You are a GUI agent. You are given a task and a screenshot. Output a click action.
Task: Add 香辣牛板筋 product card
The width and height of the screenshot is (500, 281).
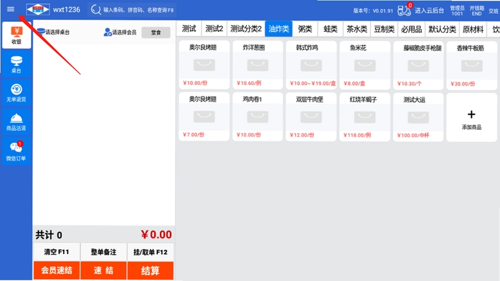coord(472,66)
